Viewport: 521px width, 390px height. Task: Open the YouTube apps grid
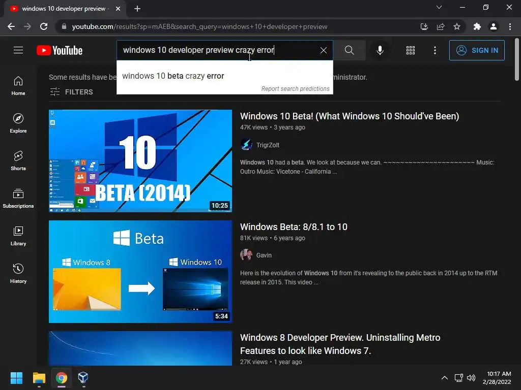411,50
